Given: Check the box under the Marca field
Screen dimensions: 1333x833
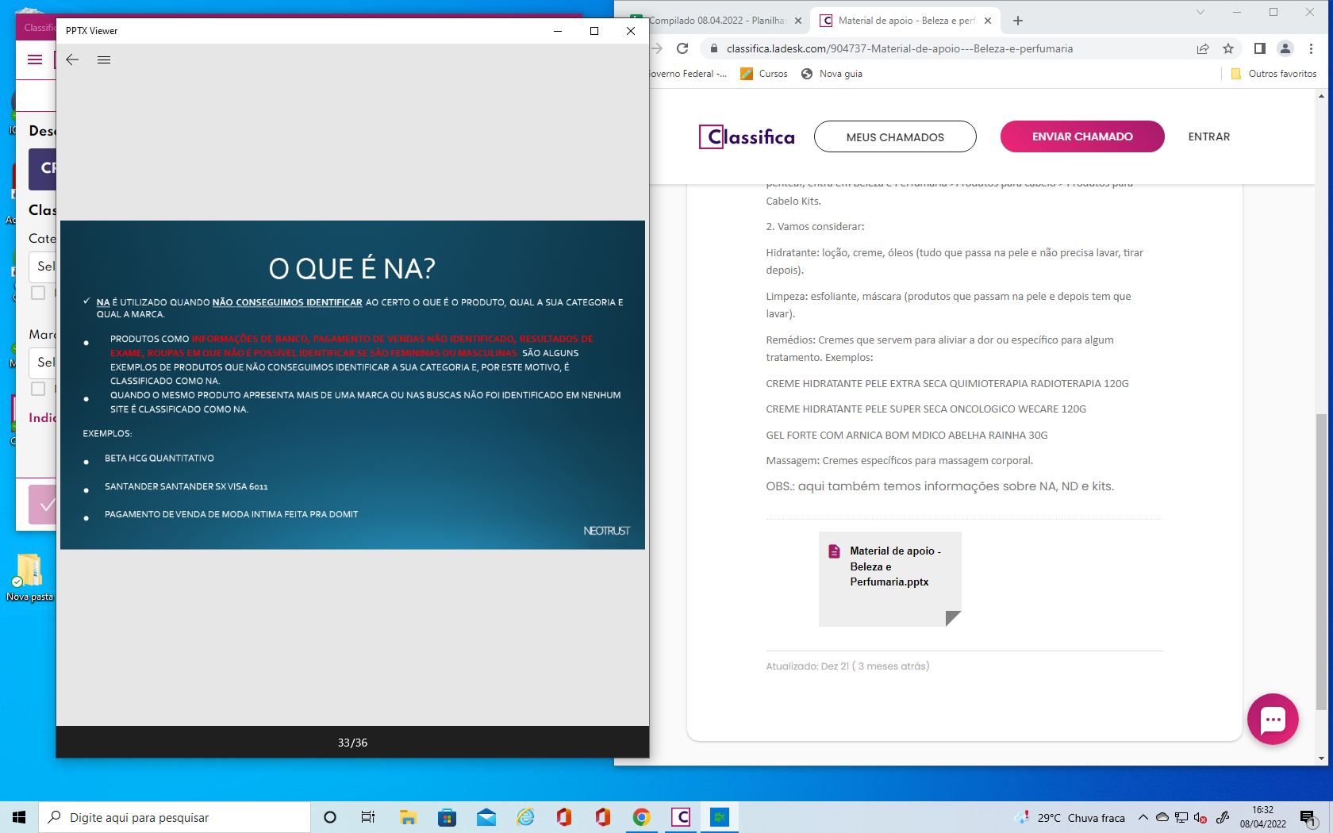Looking at the screenshot, I should click(x=38, y=389).
